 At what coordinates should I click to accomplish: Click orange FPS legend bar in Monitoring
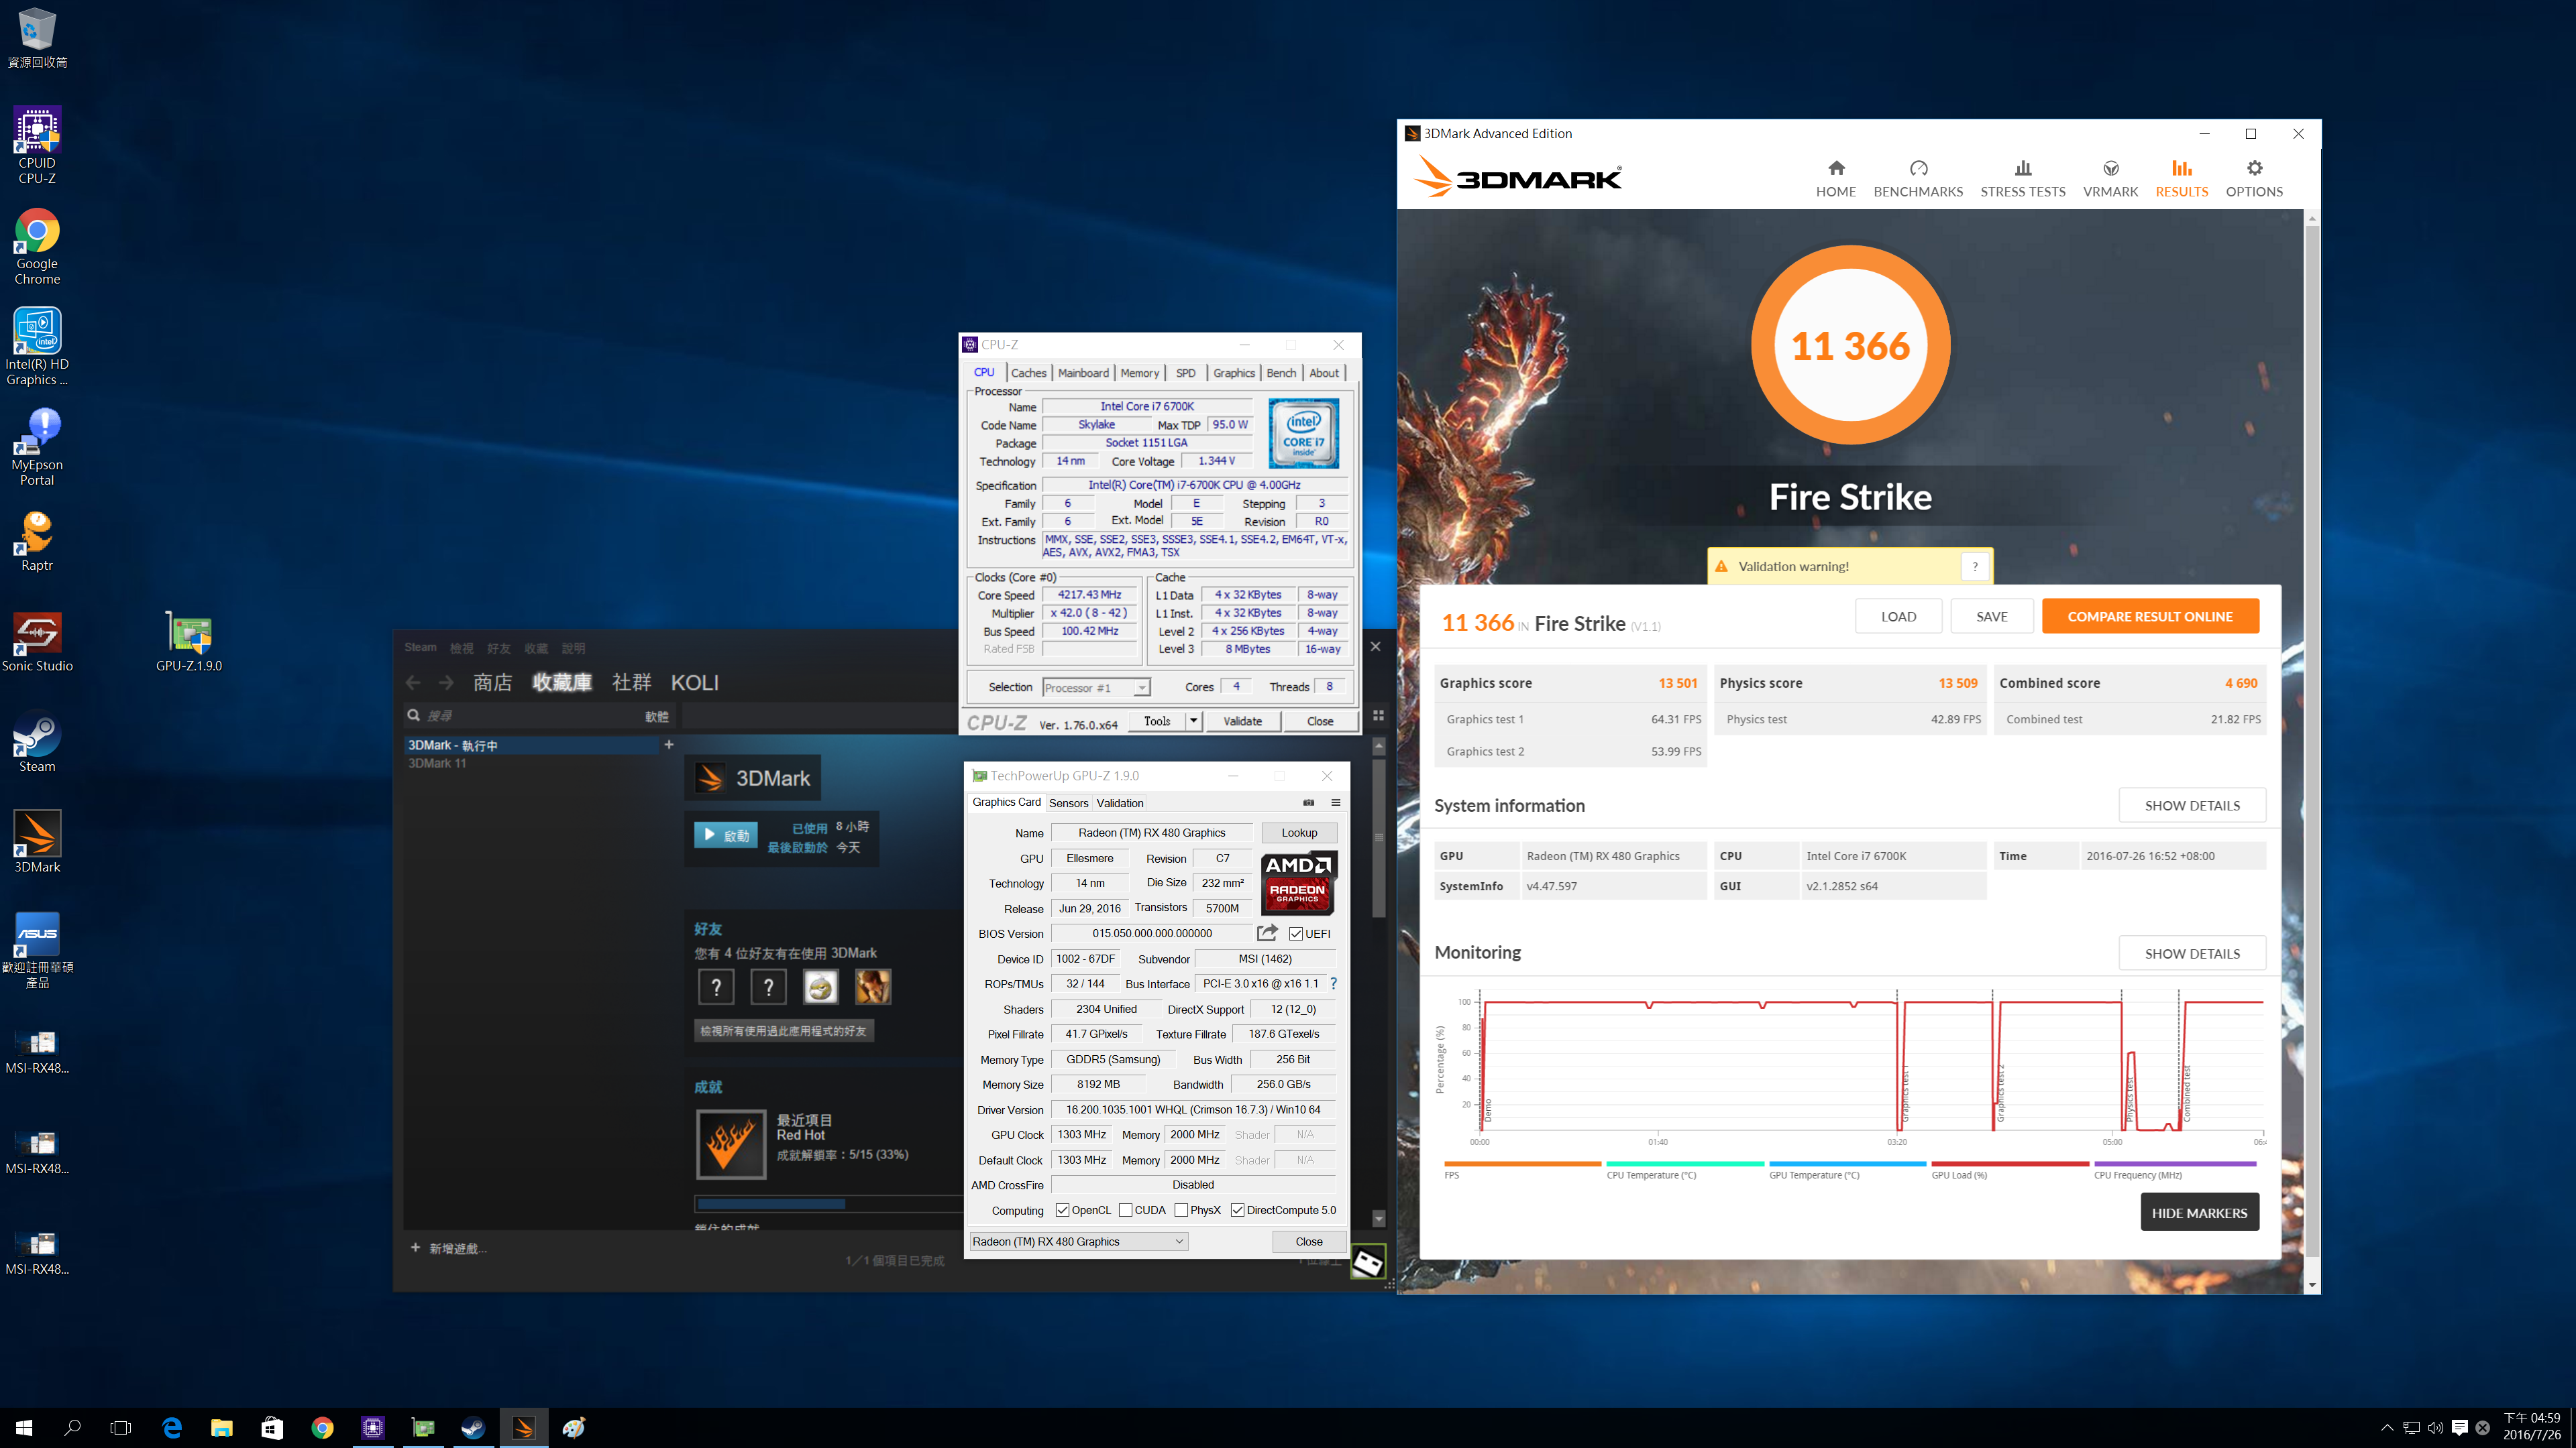tap(1522, 1163)
